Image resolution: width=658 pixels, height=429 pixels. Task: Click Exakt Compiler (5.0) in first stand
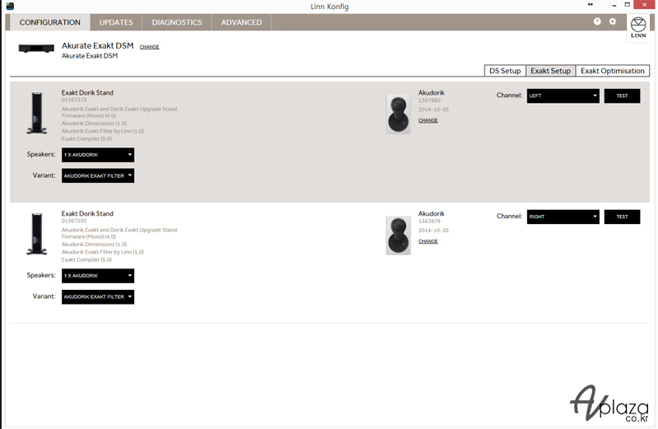(87, 138)
